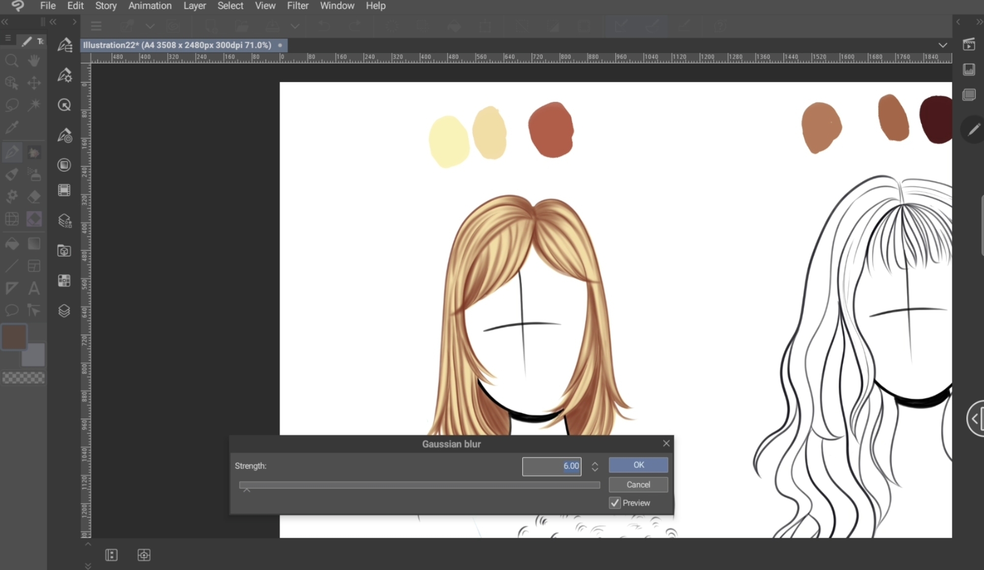This screenshot has height=570, width=984.
Task: Click the Strength slider track
Action: click(x=419, y=485)
